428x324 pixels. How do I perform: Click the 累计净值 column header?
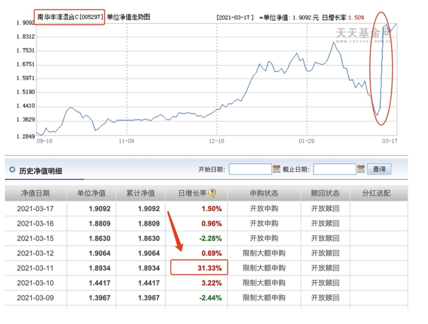(140, 193)
